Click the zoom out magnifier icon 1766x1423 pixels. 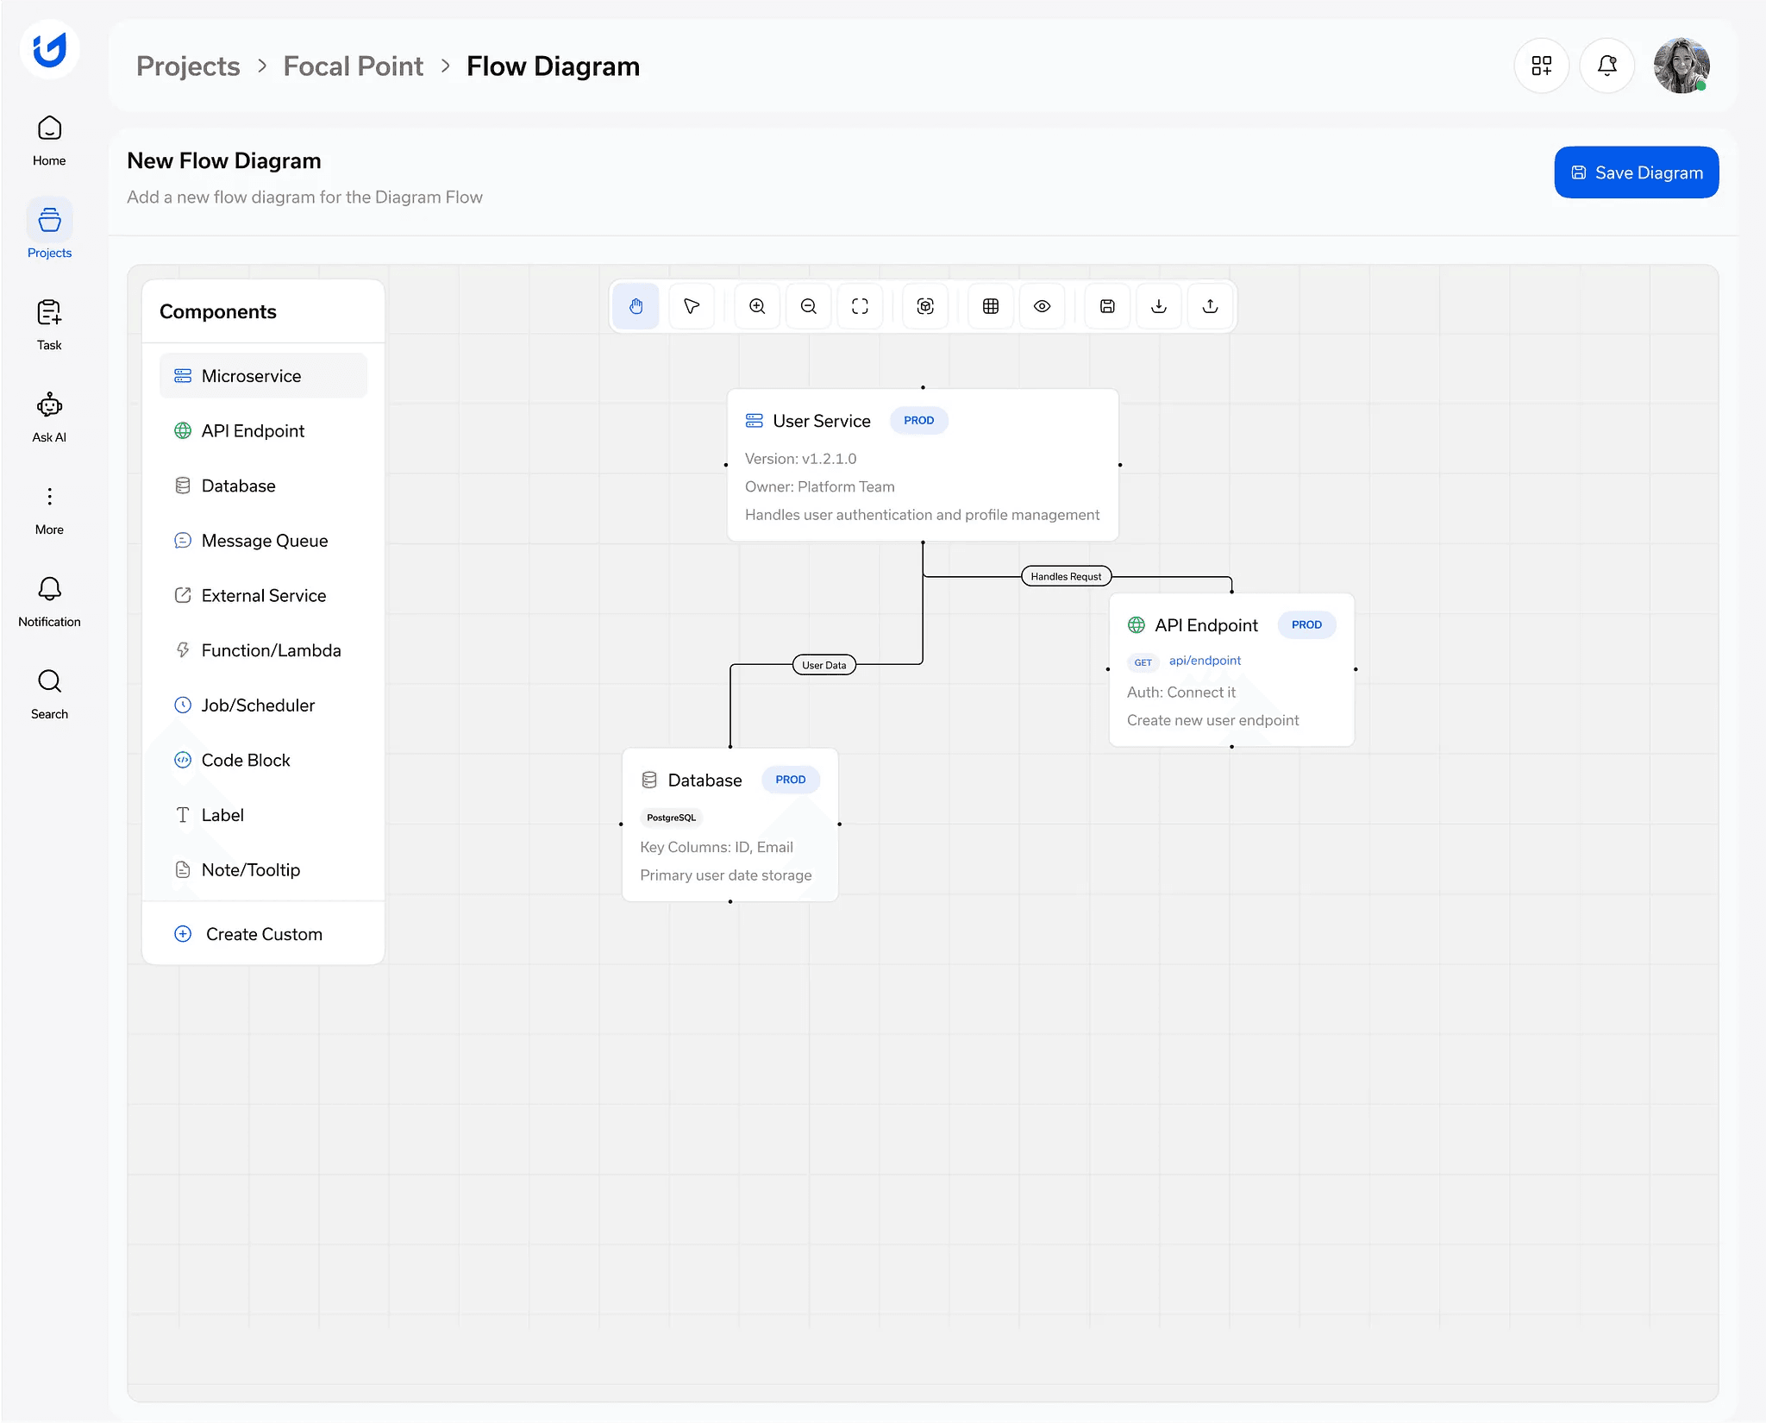click(809, 306)
